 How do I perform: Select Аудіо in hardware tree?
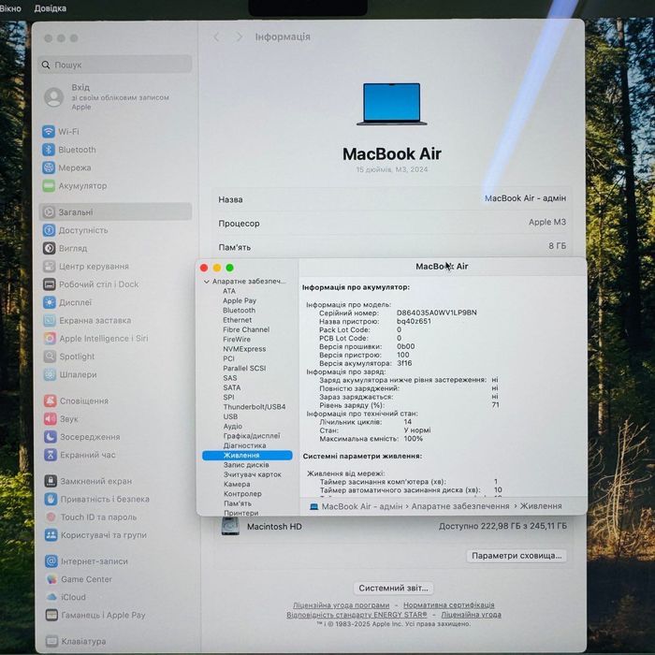(x=232, y=426)
